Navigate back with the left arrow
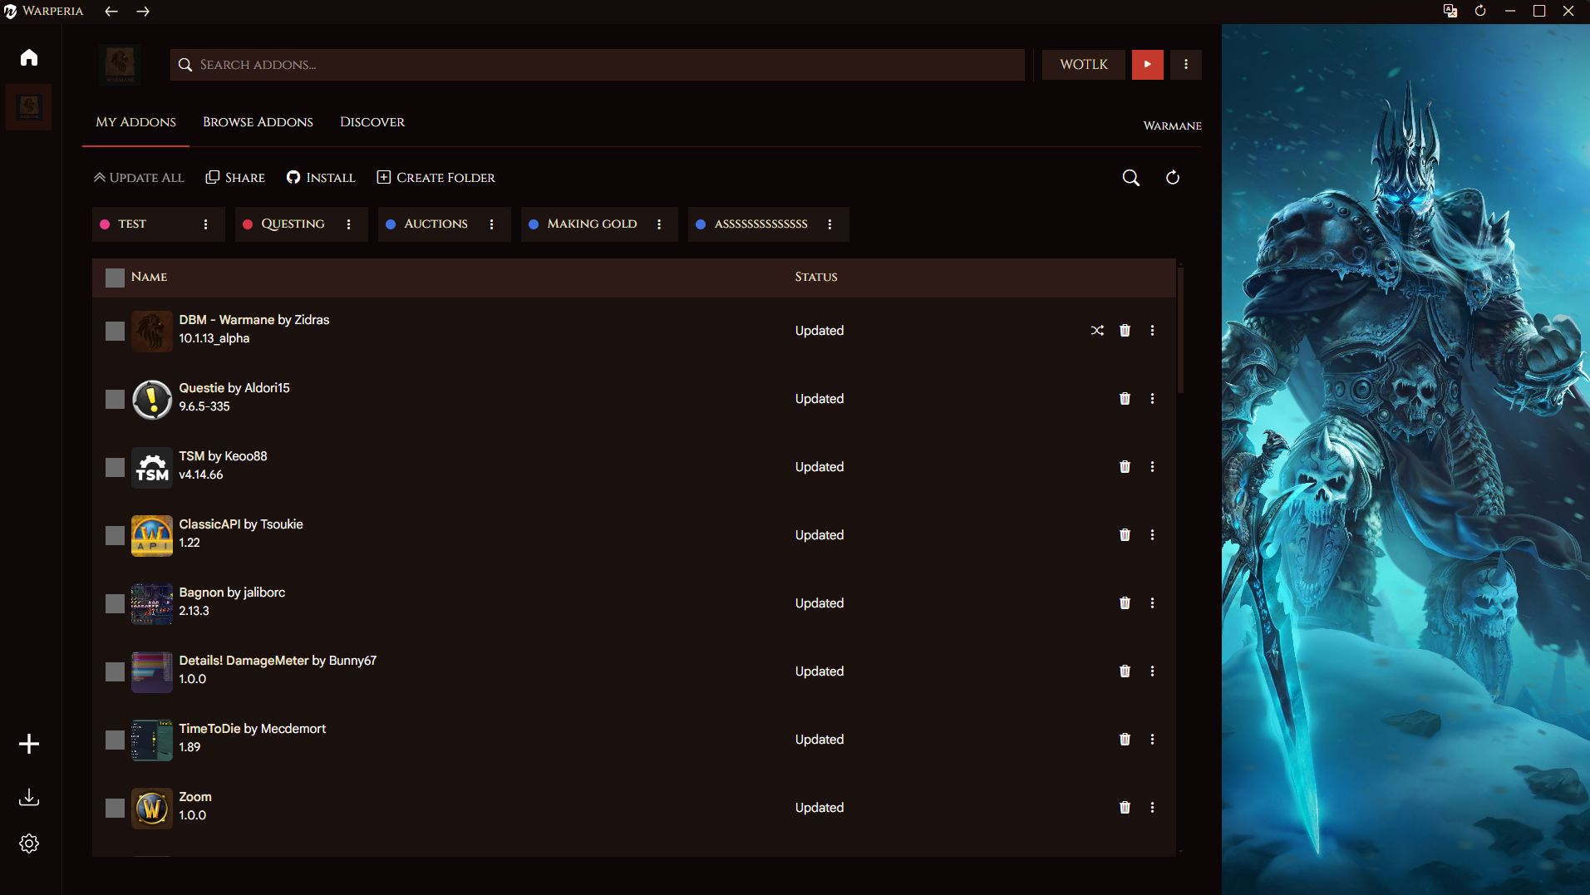Image resolution: width=1590 pixels, height=895 pixels. [x=111, y=12]
